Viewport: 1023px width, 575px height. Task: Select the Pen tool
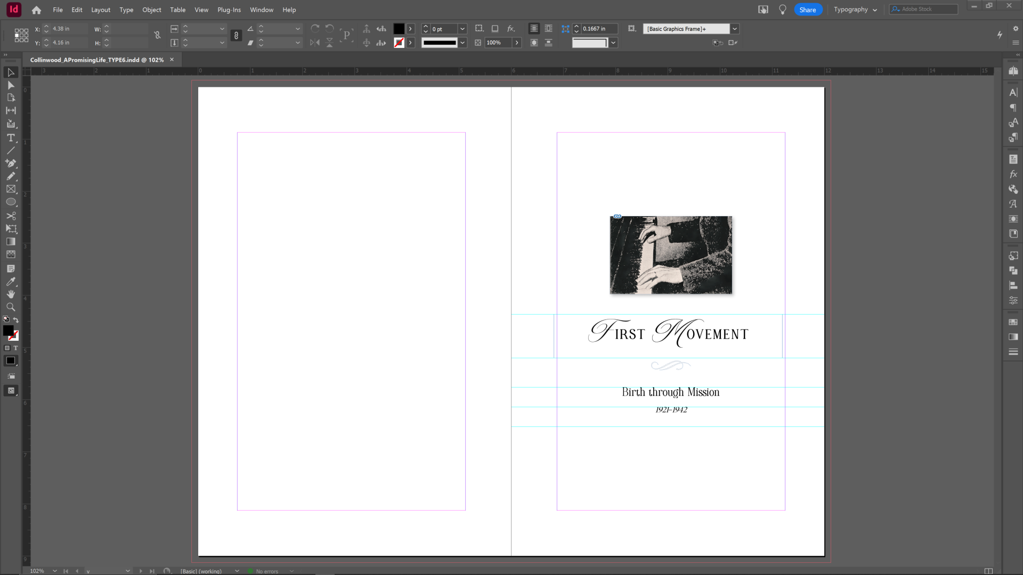click(11, 163)
